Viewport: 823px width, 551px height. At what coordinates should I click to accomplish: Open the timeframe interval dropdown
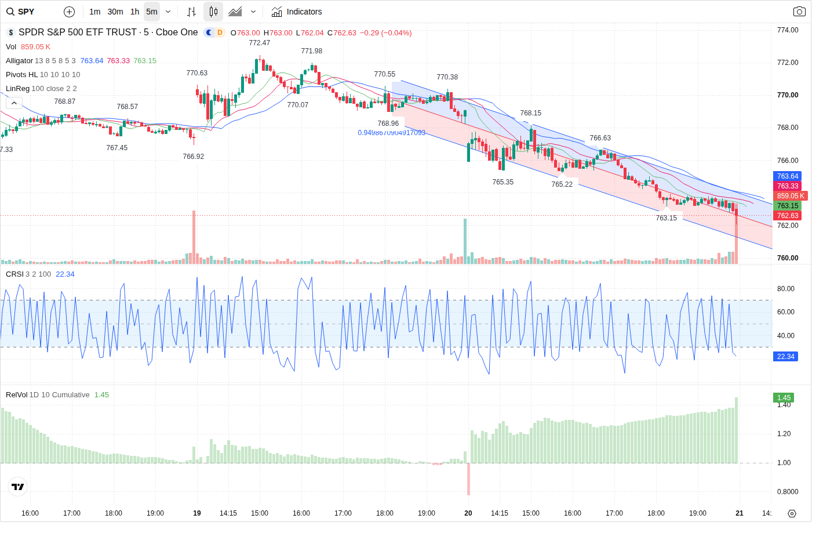(168, 12)
